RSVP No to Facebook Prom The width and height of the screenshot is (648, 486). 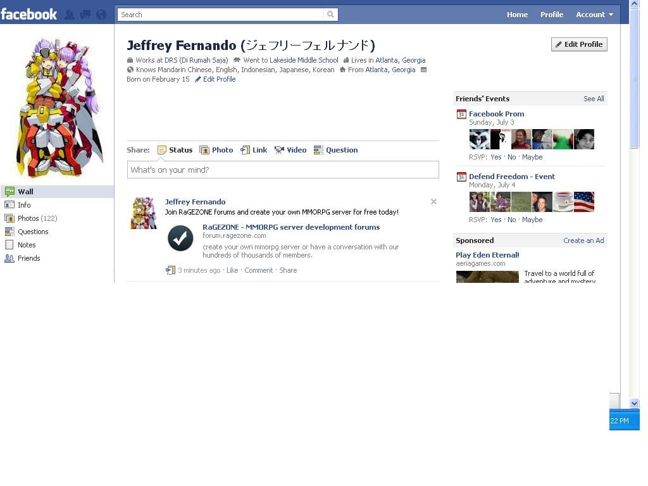point(511,157)
